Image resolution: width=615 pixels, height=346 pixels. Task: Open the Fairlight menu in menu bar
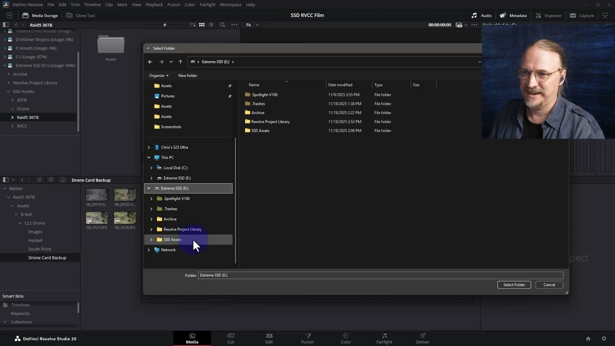point(208,4)
